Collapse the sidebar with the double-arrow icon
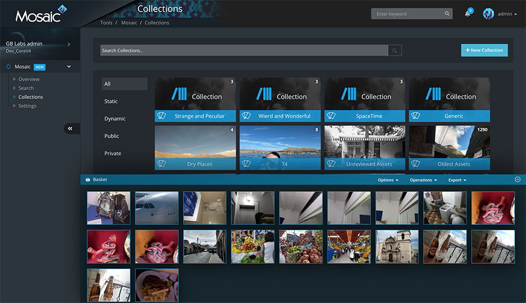Viewport: 526px width, 303px height. point(71,129)
